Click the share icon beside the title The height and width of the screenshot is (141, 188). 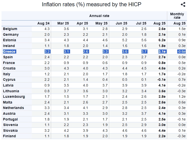pos(183,4)
